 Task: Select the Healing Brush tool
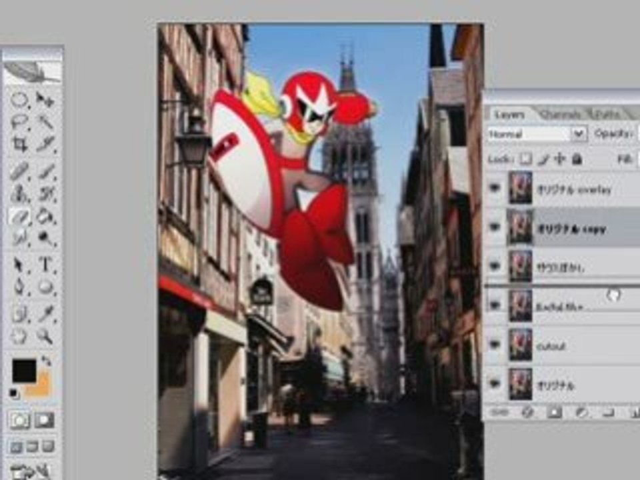point(19,171)
